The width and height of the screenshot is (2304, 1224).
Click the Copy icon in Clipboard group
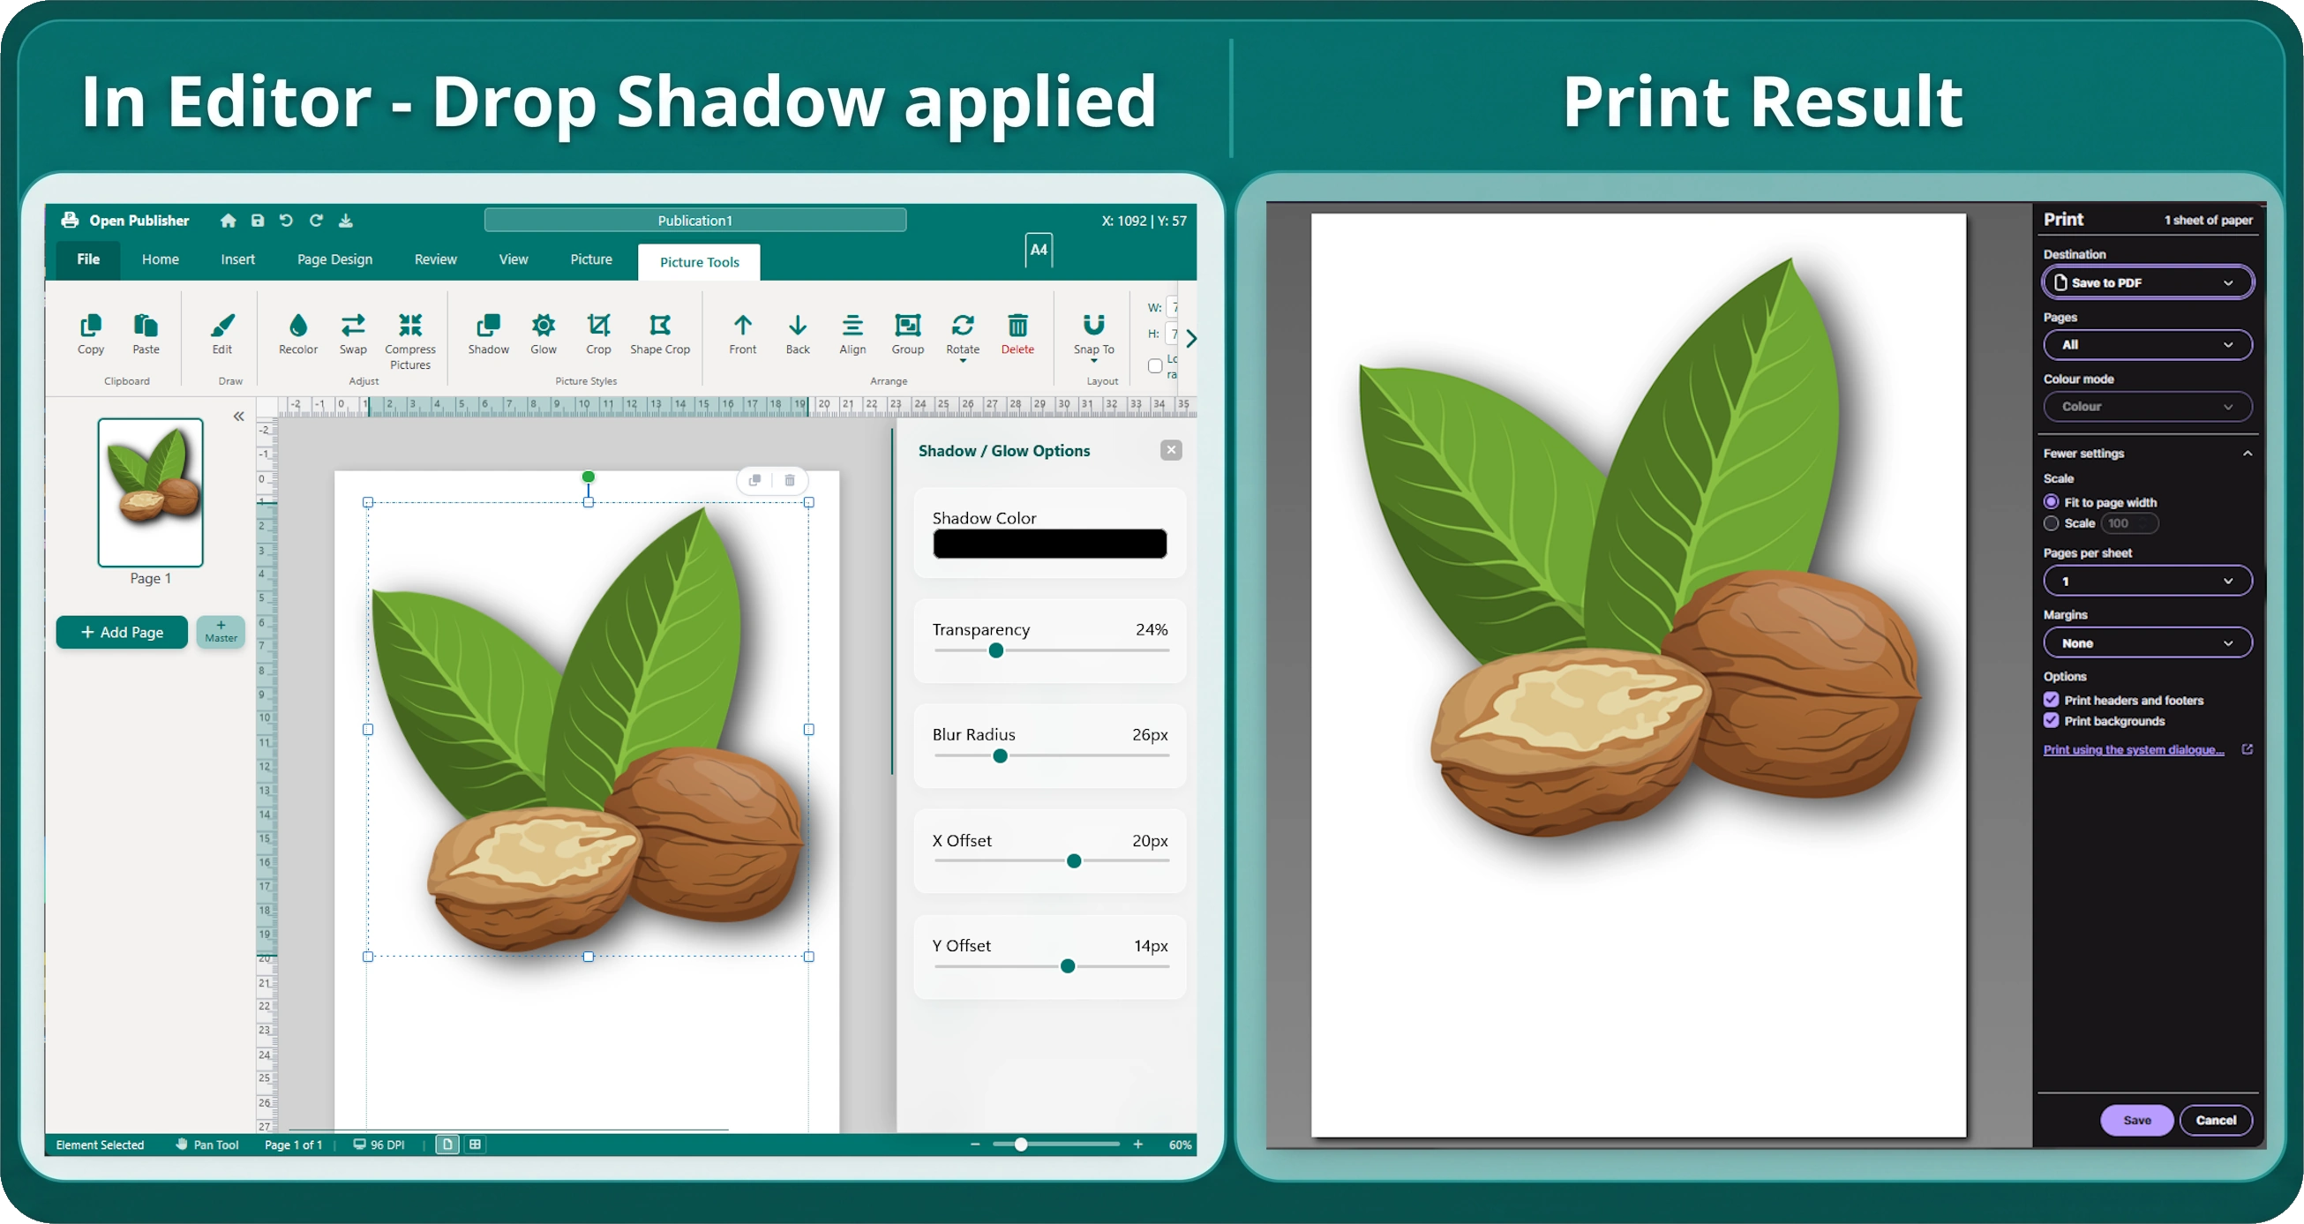point(90,325)
